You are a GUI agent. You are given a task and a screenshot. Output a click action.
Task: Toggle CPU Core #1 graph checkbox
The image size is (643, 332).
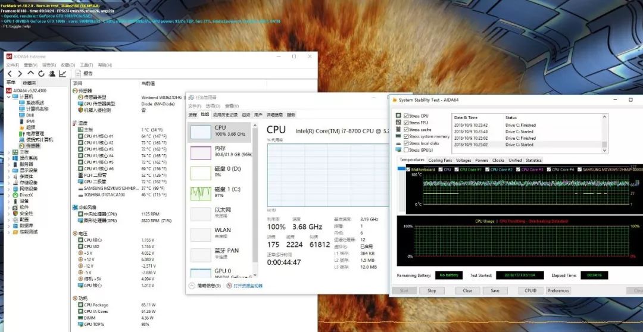coord(457,170)
